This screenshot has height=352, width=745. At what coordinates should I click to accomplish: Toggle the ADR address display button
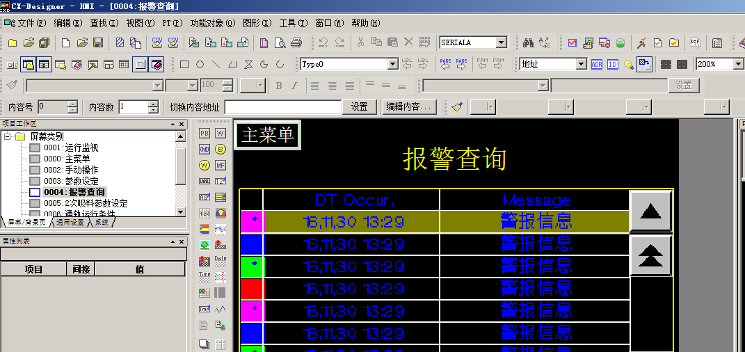click(x=596, y=65)
